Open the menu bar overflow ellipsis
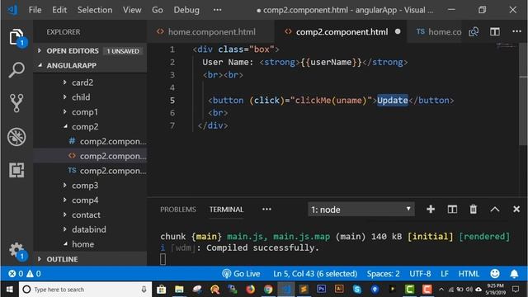 218,10
